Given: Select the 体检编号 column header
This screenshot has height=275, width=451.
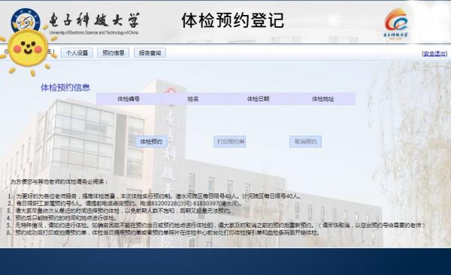Looking at the screenshot, I should (129, 99).
